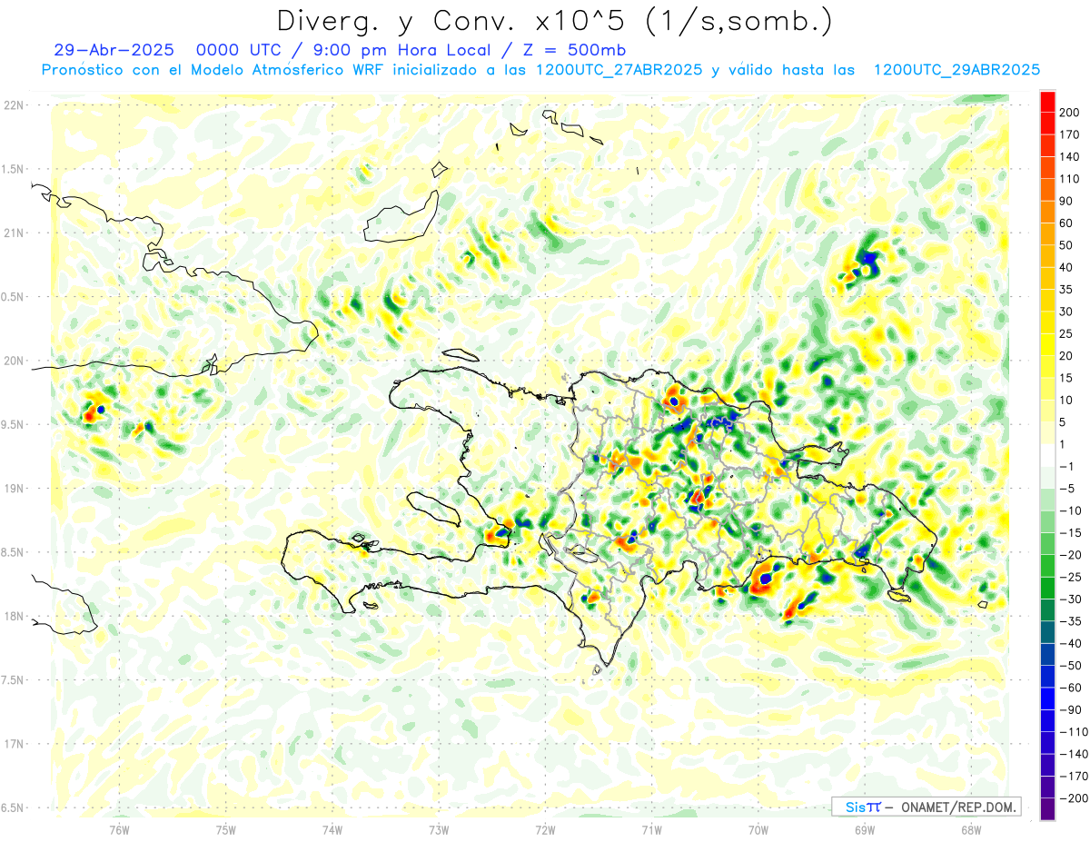Viewport: 1090px width, 842px height.
Task: Click the colorbar value '25'
Action: (x=1065, y=333)
